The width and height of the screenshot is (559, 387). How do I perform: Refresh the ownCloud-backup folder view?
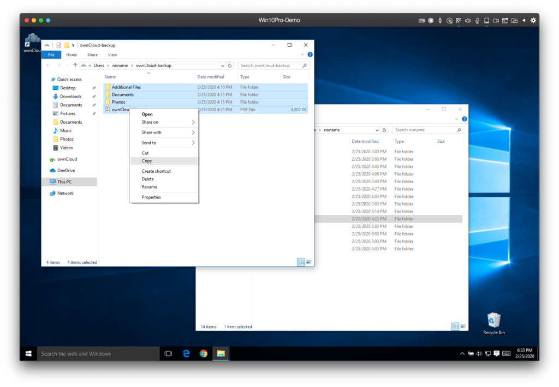click(230, 65)
